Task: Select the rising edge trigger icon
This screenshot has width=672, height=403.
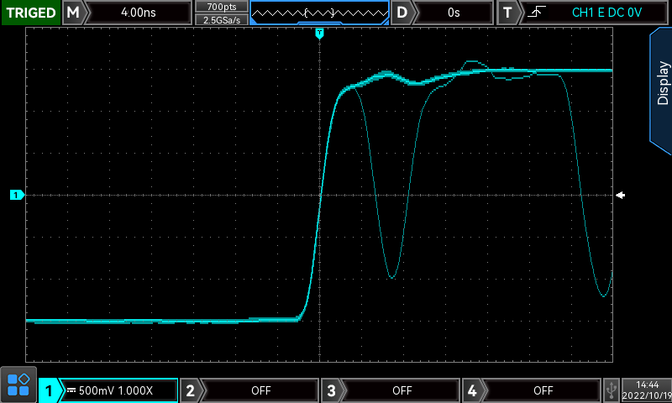Action: click(x=533, y=13)
